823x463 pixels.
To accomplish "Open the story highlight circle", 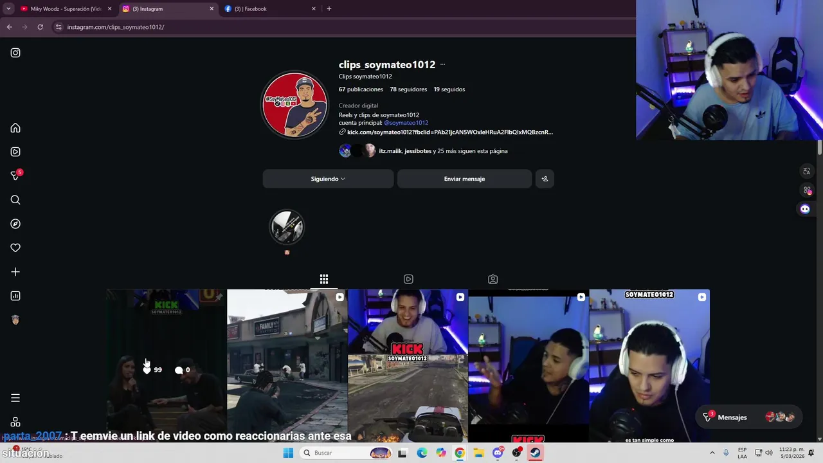I will pyautogui.click(x=287, y=227).
